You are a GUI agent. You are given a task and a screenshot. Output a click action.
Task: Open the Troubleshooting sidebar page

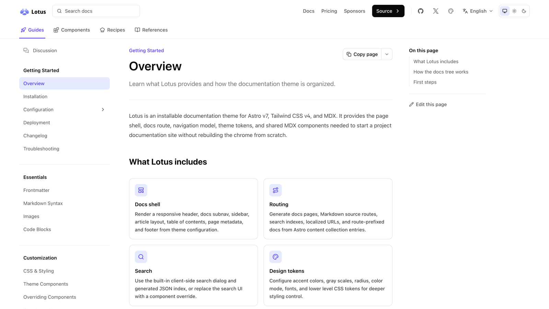[x=65, y=149]
